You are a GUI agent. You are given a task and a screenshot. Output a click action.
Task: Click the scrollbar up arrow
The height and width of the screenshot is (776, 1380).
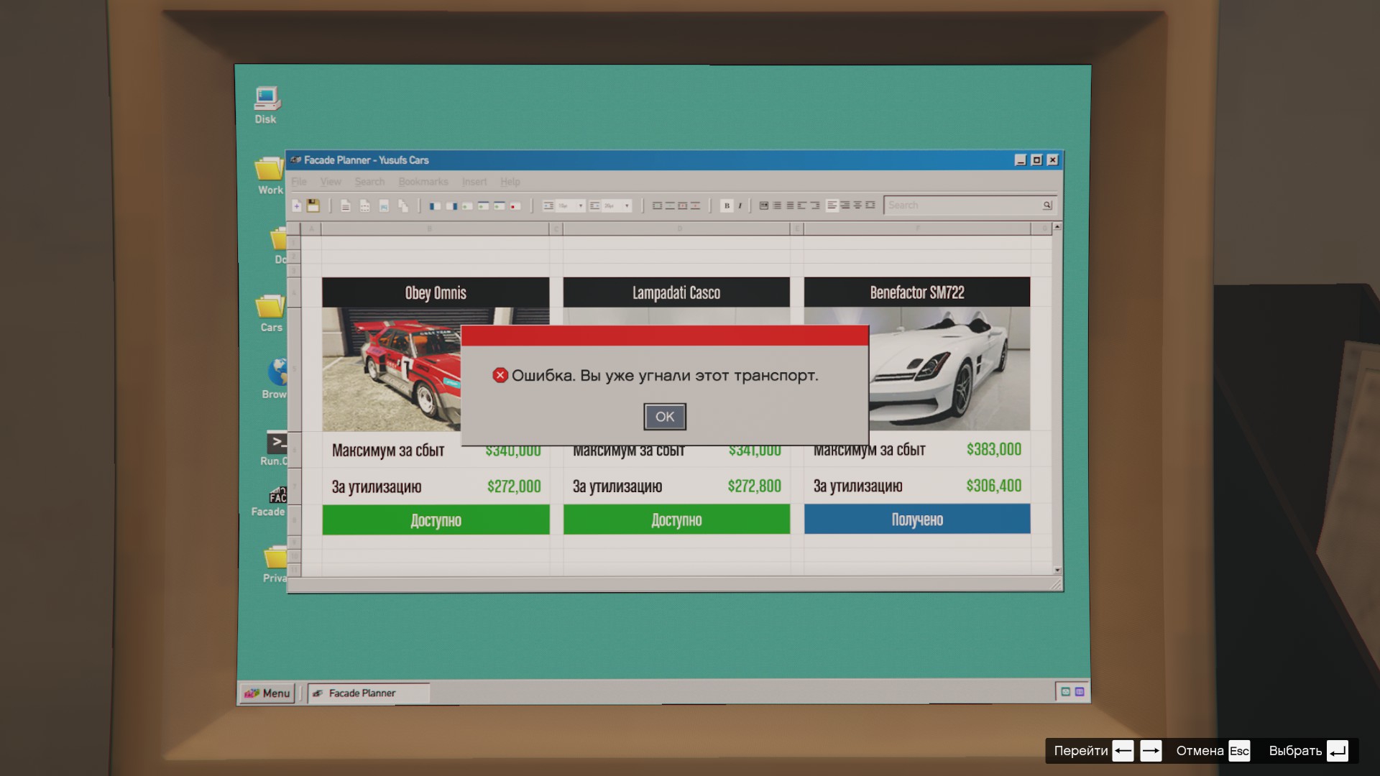click(x=1057, y=227)
